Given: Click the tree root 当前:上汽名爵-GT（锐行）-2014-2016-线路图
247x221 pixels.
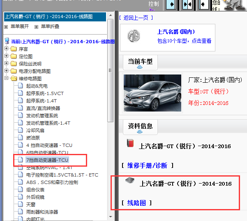Looking at the screenshot, I should point(63,42).
